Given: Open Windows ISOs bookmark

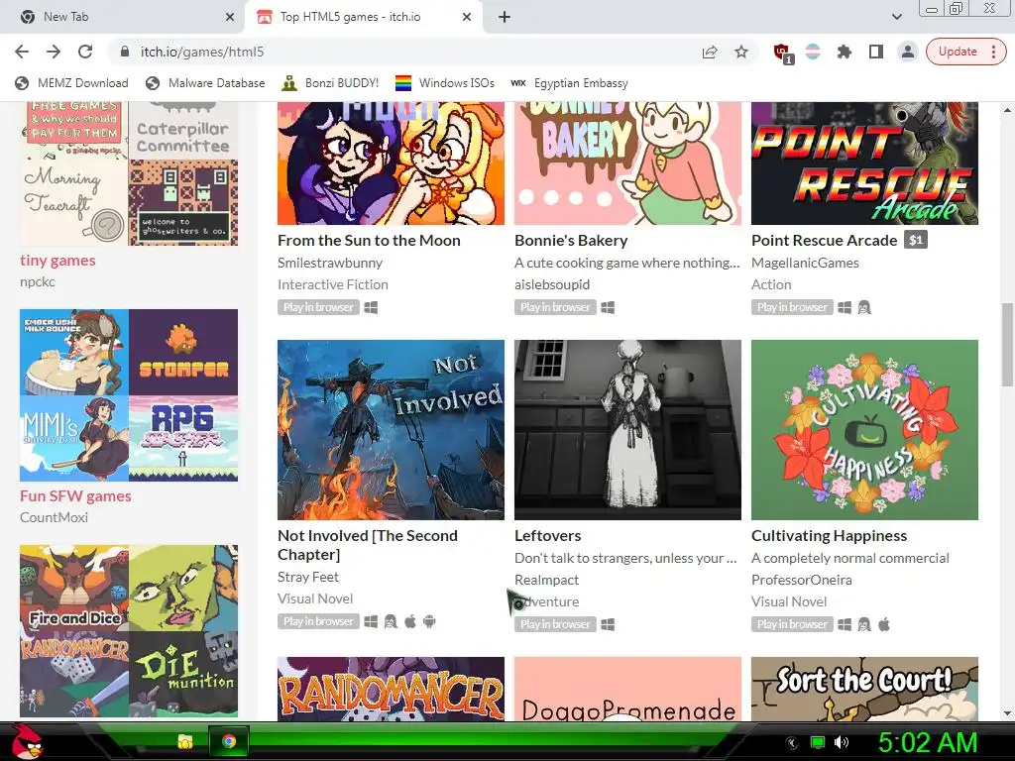Looking at the screenshot, I should [x=445, y=83].
